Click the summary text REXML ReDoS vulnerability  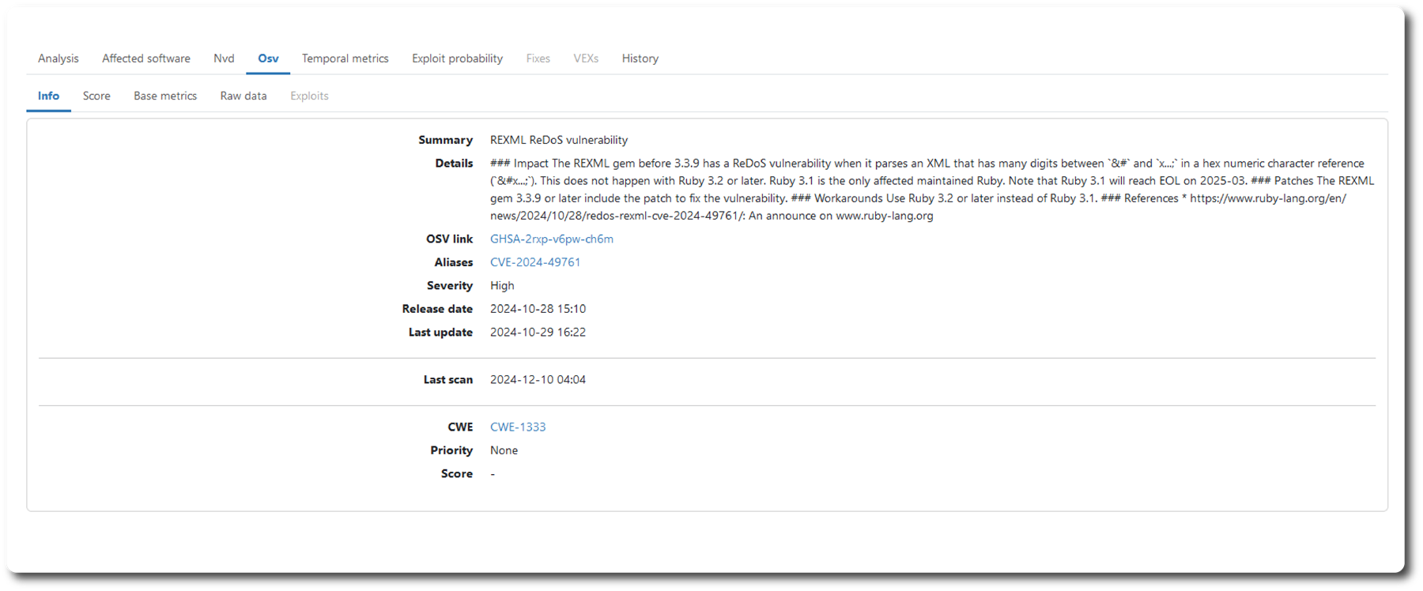559,140
